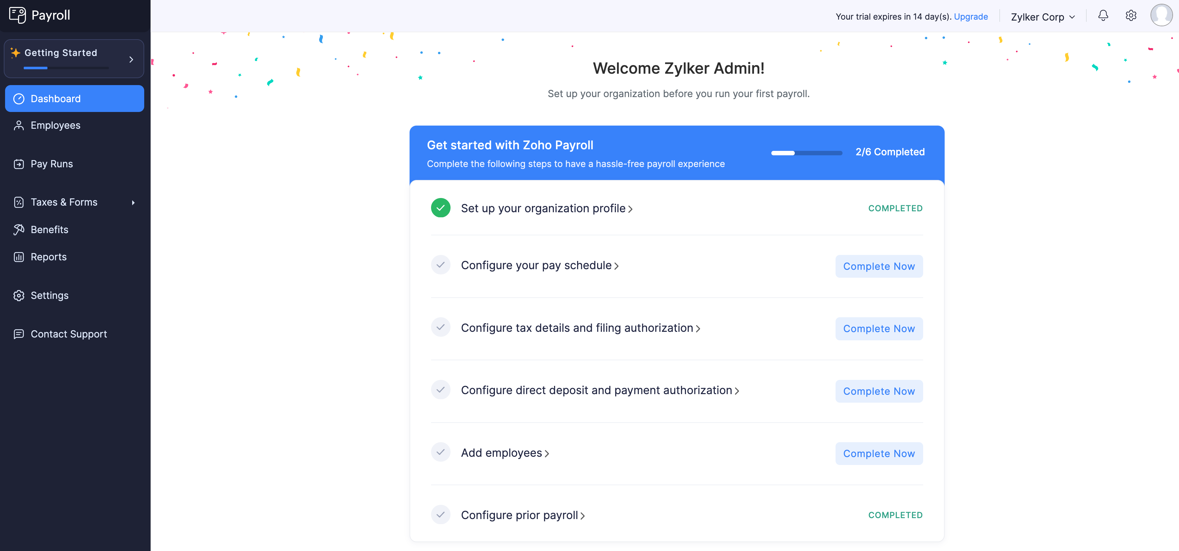Click the Benefits umbrella icon
Image resolution: width=1179 pixels, height=551 pixels.
[19, 230]
